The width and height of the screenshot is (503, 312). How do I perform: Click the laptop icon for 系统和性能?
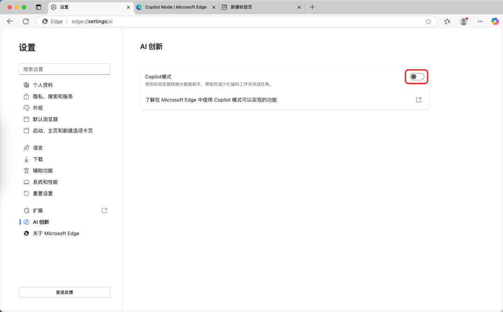pos(26,182)
